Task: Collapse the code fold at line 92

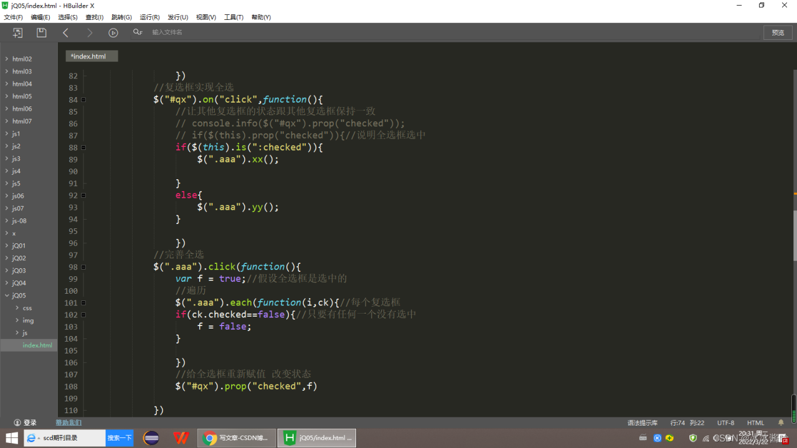Action: pyautogui.click(x=83, y=195)
